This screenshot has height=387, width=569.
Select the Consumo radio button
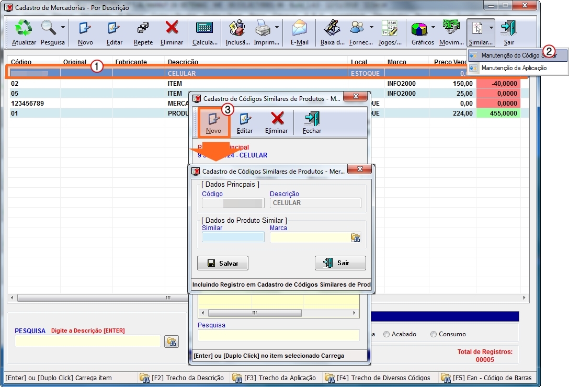click(434, 334)
